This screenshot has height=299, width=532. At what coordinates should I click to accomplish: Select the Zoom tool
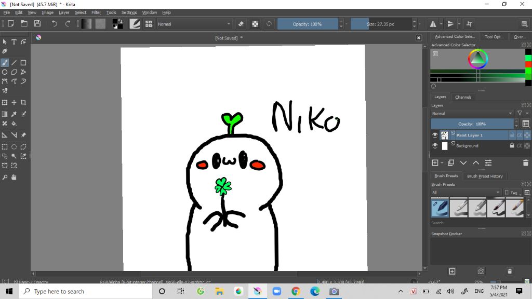[x=5, y=178]
